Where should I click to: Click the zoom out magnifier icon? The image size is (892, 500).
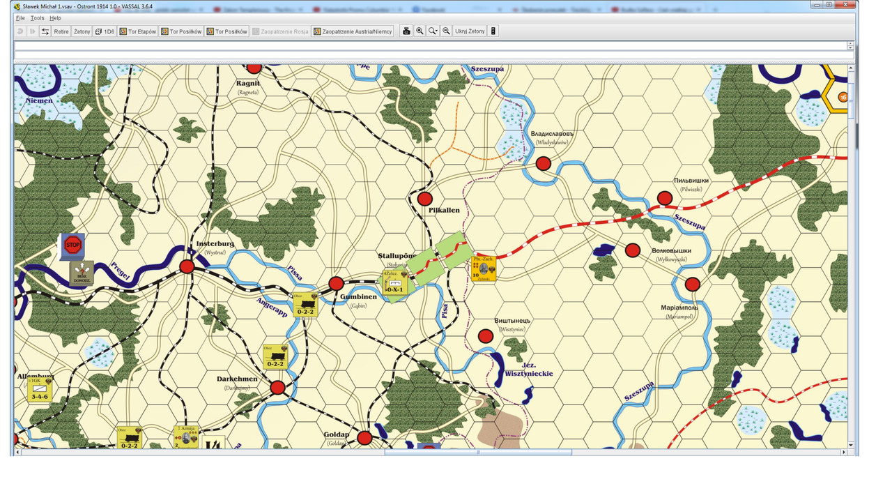pyautogui.click(x=446, y=31)
